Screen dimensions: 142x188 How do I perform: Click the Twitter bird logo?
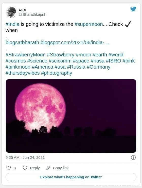pyautogui.click(x=133, y=9)
